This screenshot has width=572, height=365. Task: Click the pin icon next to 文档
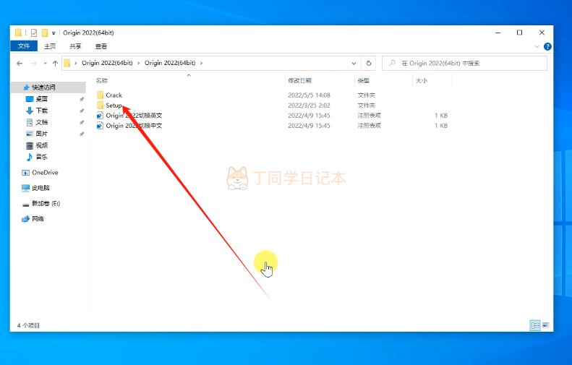point(82,123)
